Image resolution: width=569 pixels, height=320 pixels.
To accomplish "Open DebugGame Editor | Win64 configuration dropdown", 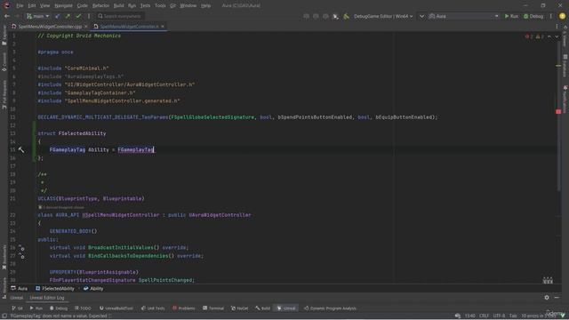I will click(383, 16).
